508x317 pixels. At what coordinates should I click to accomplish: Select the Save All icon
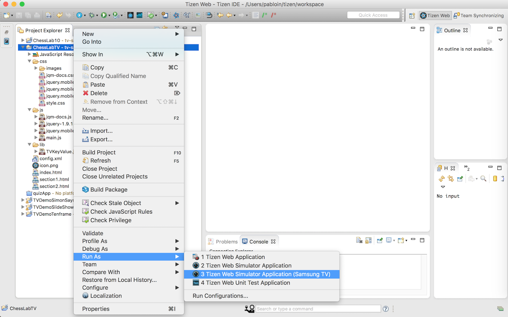pyautogui.click(x=28, y=15)
